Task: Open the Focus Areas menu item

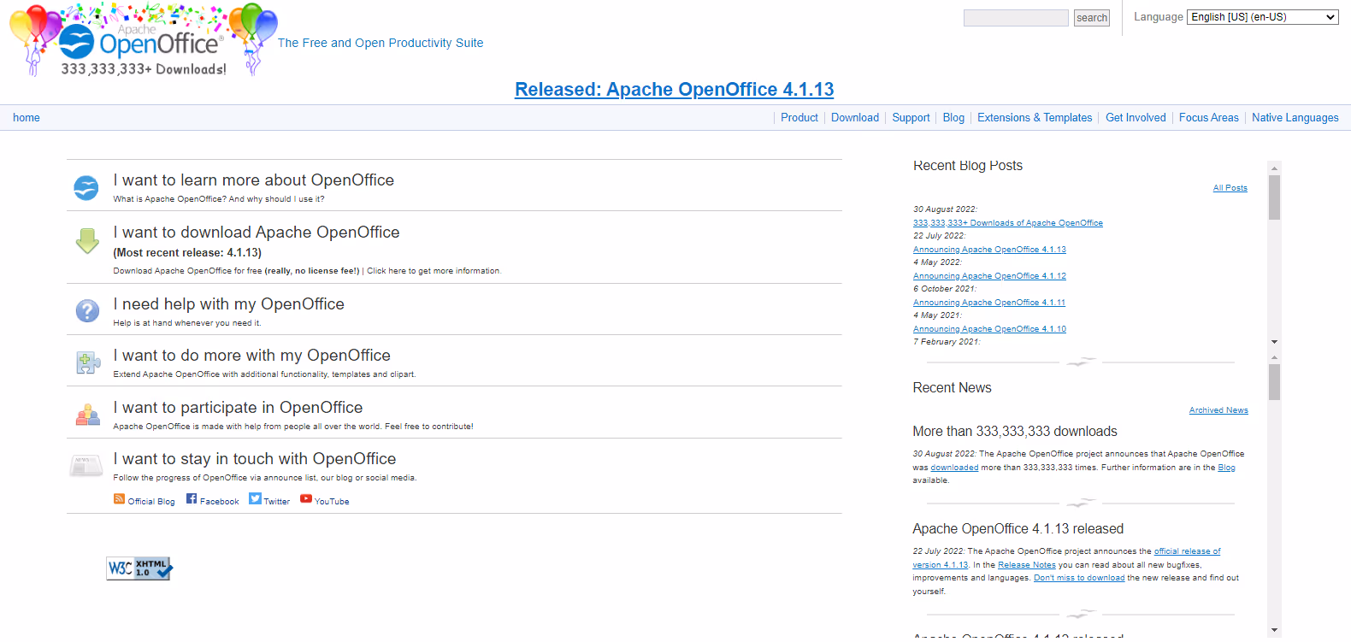Action: point(1208,118)
